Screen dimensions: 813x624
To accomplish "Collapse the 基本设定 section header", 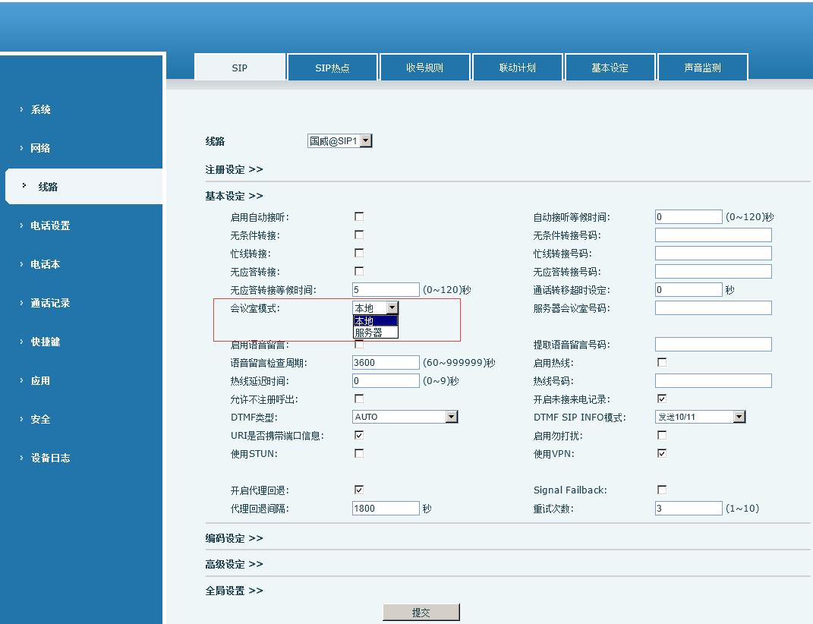I will [x=234, y=196].
